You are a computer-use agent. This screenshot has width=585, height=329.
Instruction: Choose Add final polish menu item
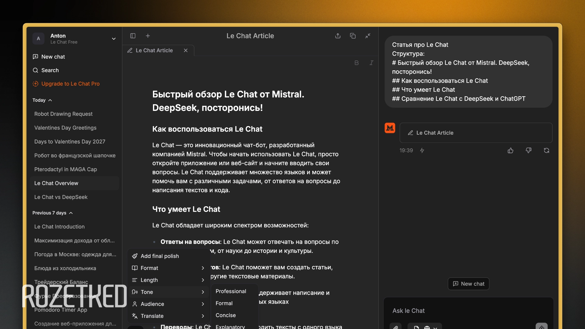click(x=169, y=256)
